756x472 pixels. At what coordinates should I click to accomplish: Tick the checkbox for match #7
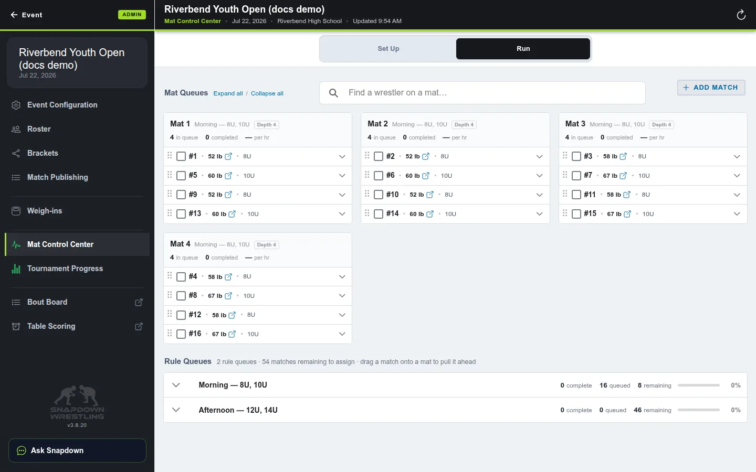point(576,176)
